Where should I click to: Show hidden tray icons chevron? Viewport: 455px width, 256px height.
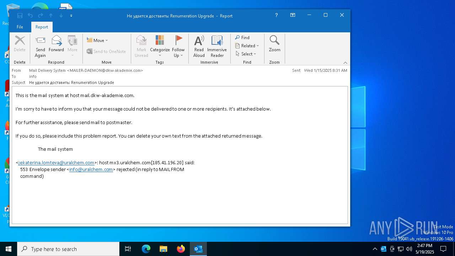point(375,249)
